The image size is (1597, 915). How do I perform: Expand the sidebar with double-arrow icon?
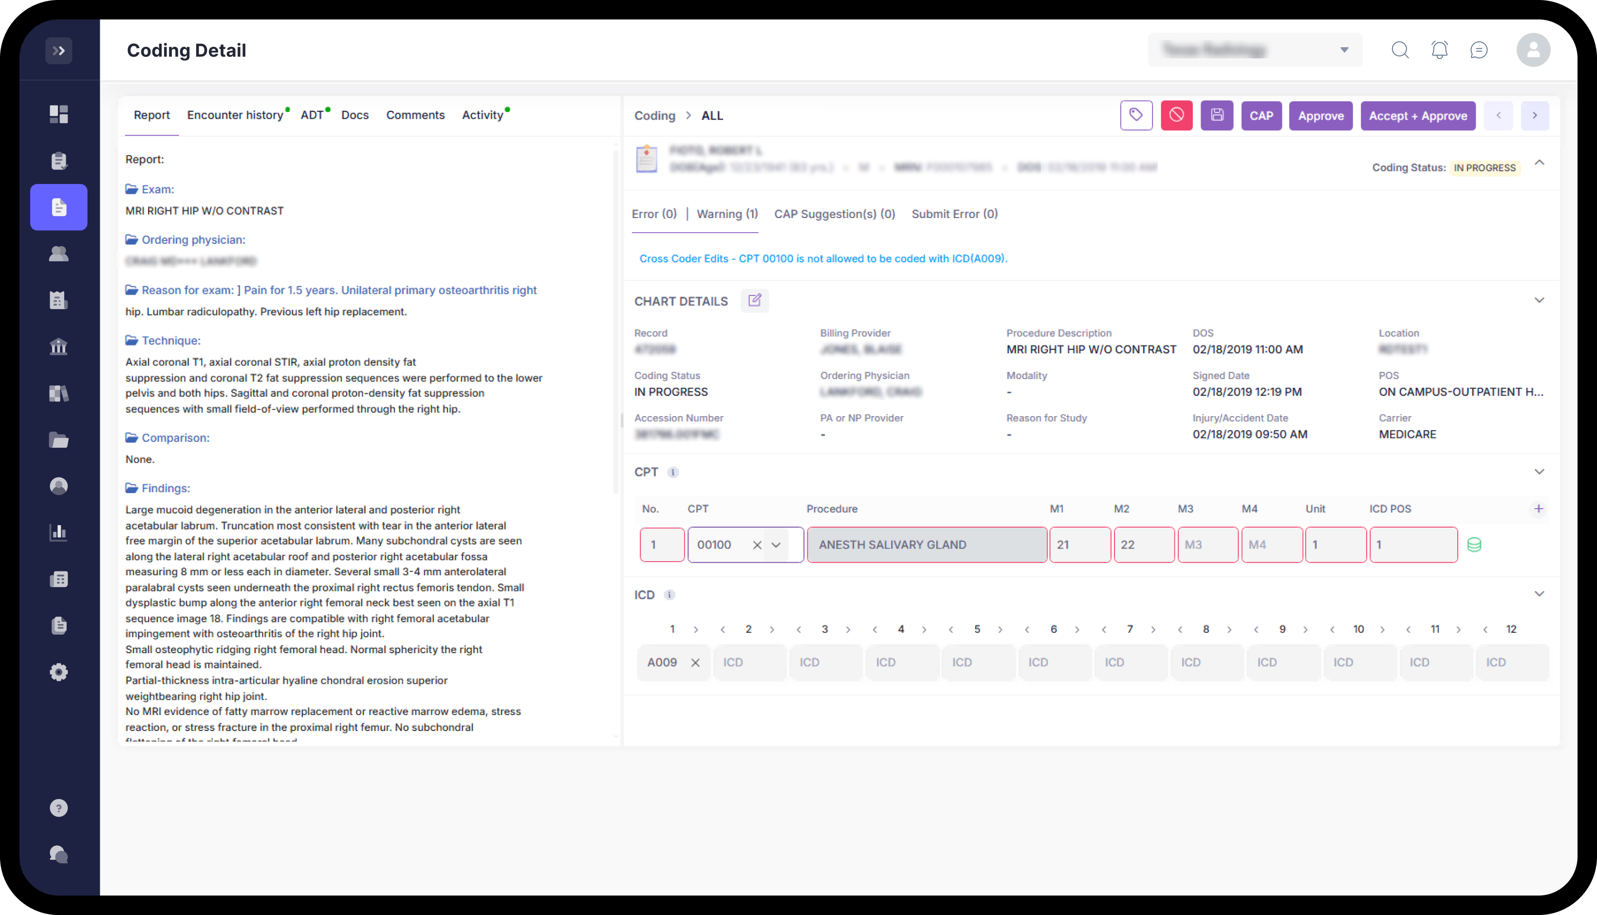click(58, 50)
